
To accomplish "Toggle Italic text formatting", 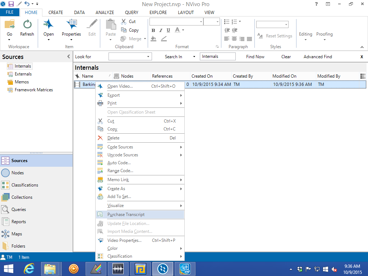I will coord(161,30).
